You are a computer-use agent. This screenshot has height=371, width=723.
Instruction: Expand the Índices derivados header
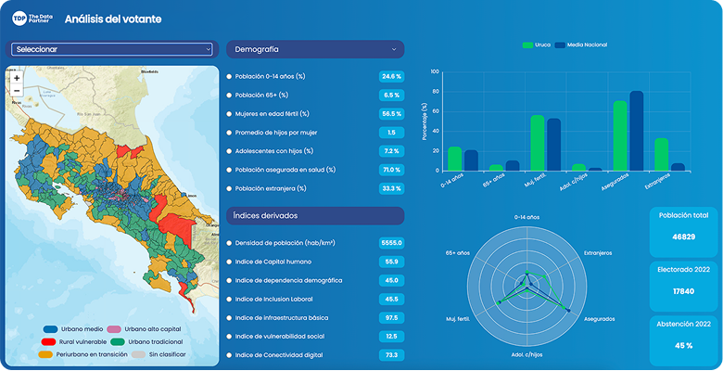click(x=315, y=216)
